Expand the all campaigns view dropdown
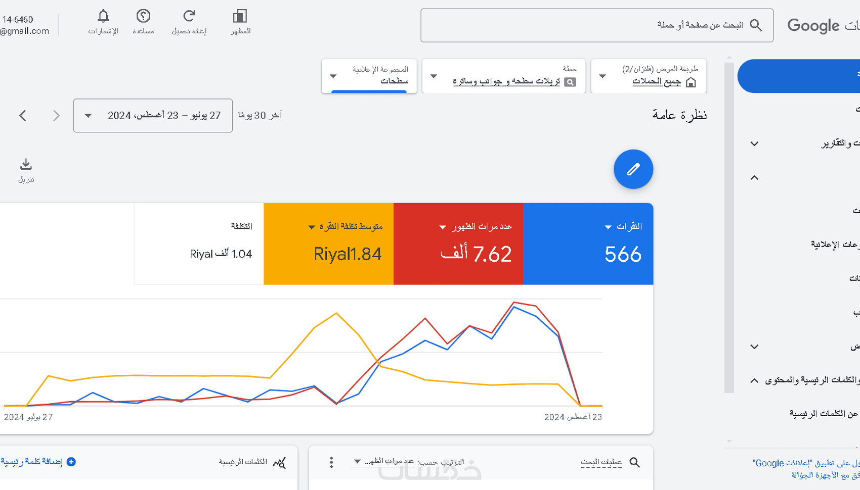 pyautogui.click(x=649, y=76)
